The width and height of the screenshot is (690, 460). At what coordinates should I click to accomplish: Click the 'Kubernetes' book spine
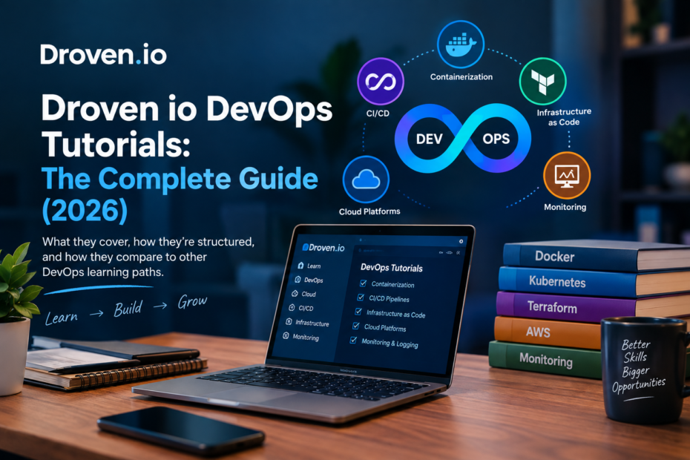[568, 281]
